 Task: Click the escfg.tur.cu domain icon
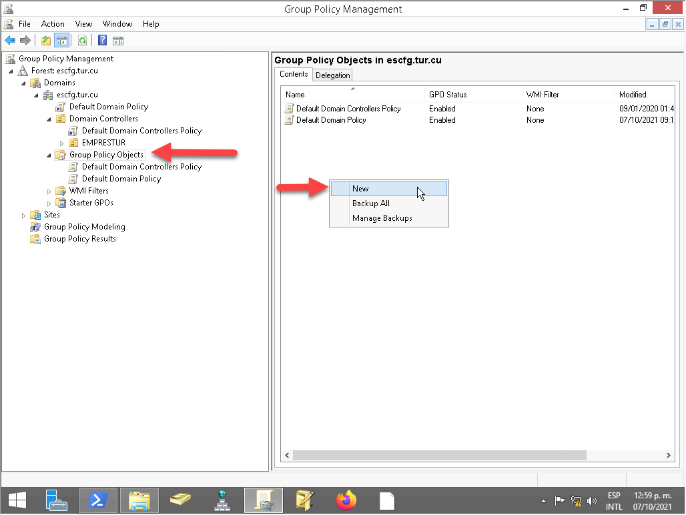coord(47,95)
